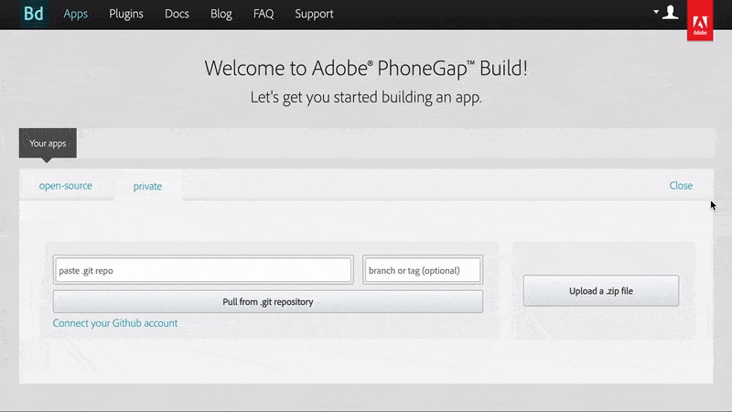Follow Connect your Github account link
The width and height of the screenshot is (732, 412).
click(x=115, y=323)
